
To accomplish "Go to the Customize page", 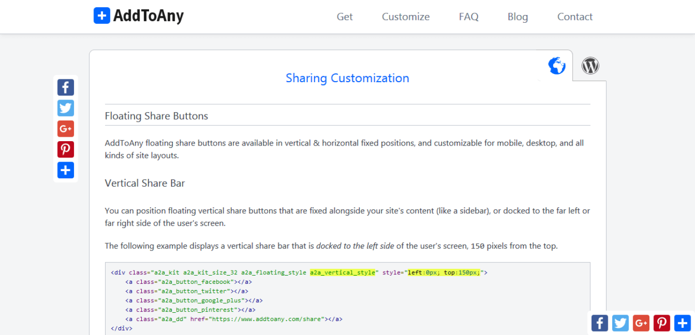I will (x=406, y=17).
